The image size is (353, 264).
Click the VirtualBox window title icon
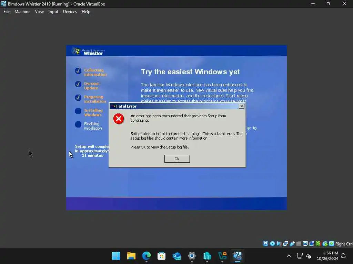tap(3, 4)
